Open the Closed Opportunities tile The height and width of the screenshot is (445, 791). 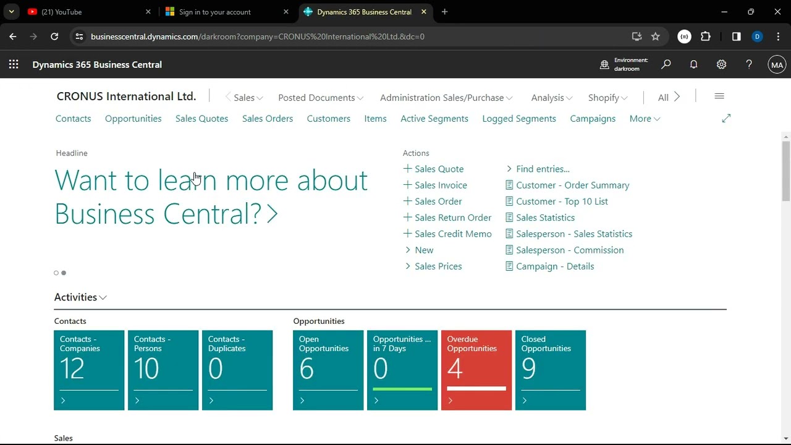tap(551, 370)
